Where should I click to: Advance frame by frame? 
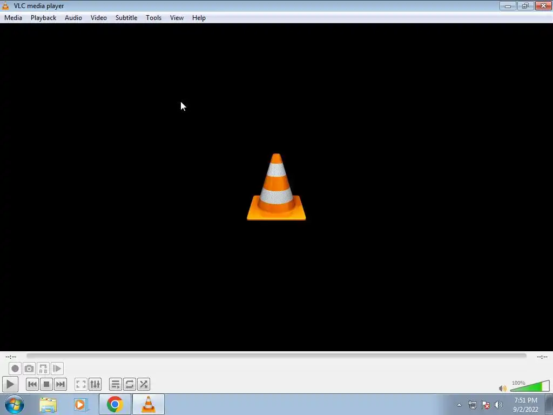click(x=57, y=369)
